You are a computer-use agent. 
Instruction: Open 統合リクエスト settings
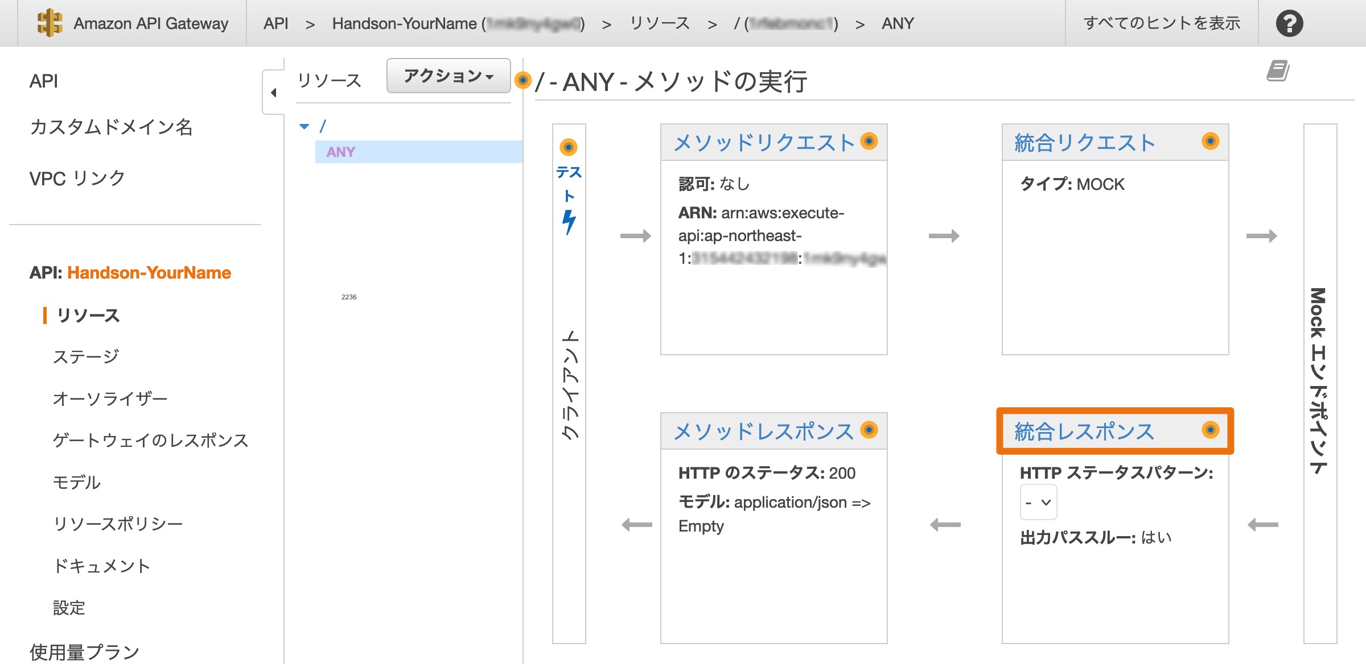pyautogui.click(x=1085, y=143)
